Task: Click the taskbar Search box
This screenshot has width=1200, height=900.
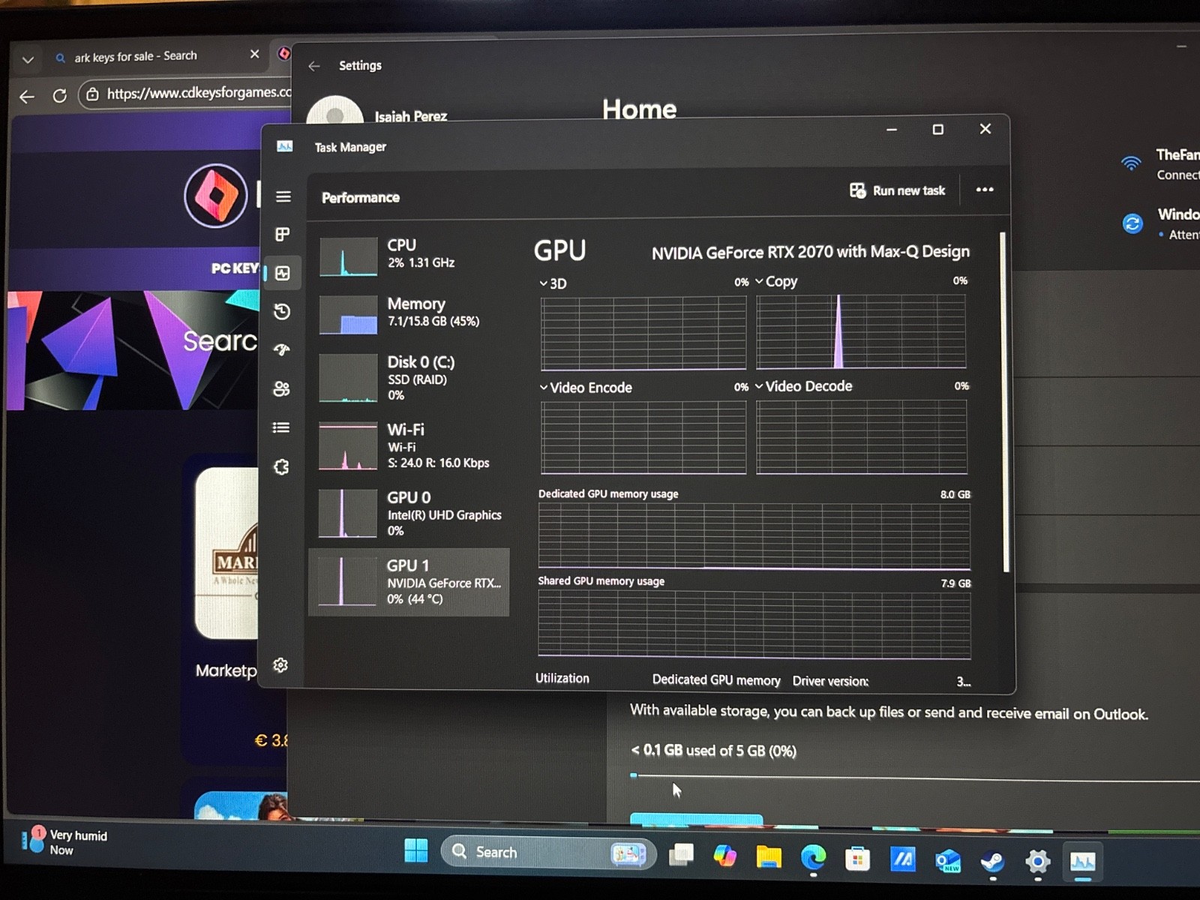Action: pyautogui.click(x=548, y=852)
